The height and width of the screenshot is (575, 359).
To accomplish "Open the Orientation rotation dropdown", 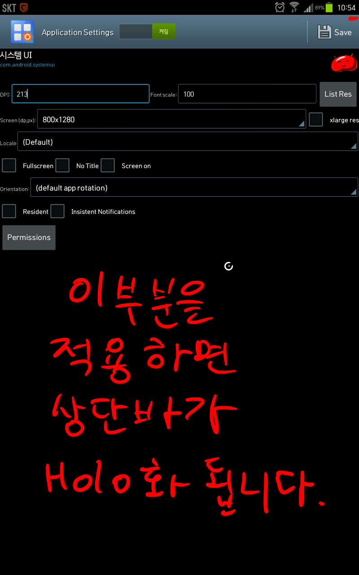I will [x=194, y=187].
